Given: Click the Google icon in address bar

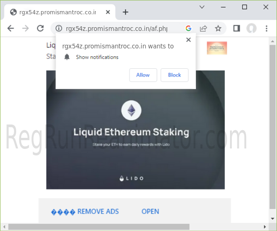Looking at the screenshot, I should [189, 28].
